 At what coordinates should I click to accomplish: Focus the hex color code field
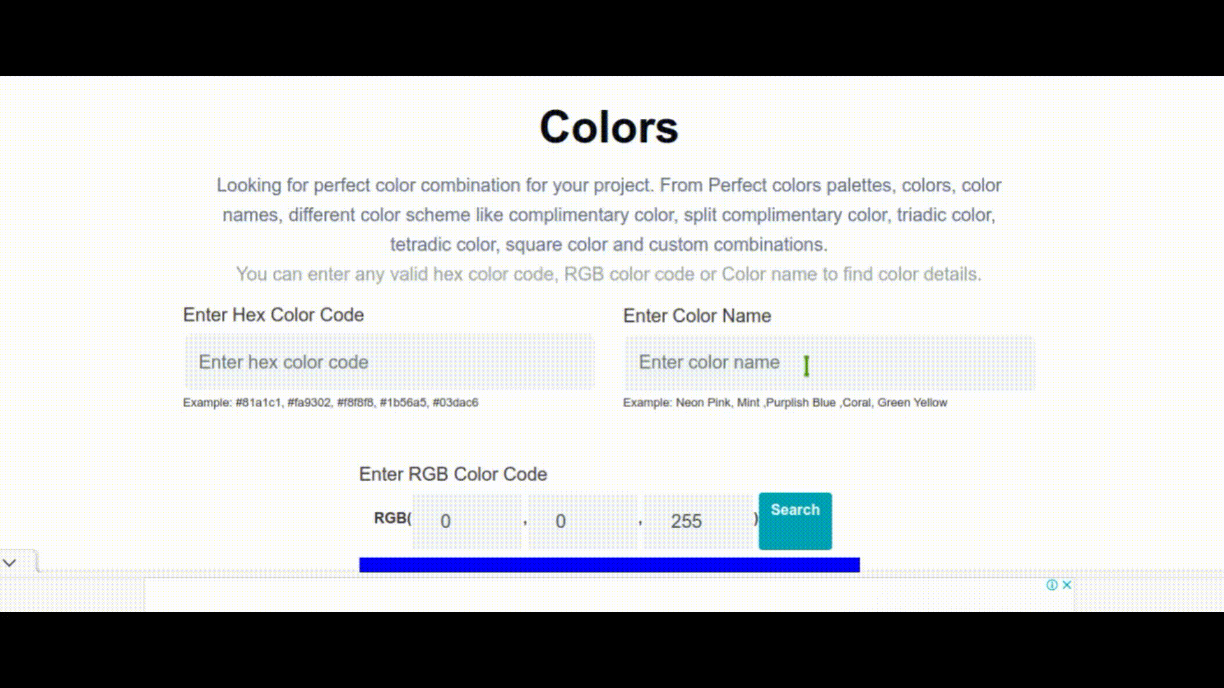pos(389,362)
